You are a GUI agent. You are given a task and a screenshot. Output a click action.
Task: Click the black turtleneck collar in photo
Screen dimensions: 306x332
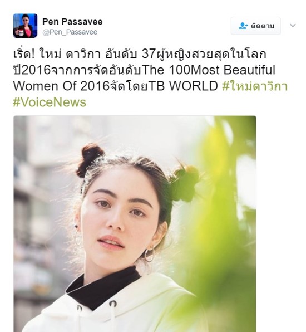pos(103,287)
